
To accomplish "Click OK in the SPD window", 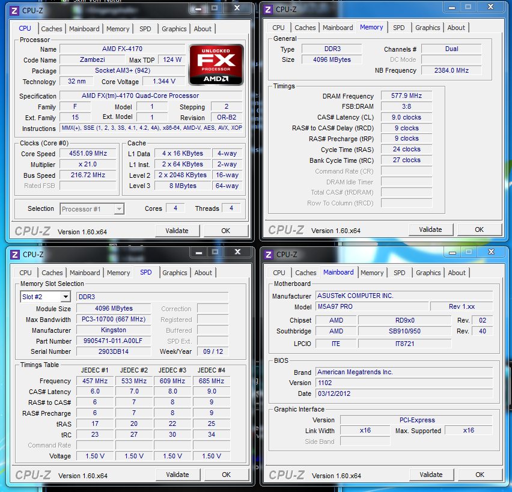I will pyautogui.click(x=227, y=475).
